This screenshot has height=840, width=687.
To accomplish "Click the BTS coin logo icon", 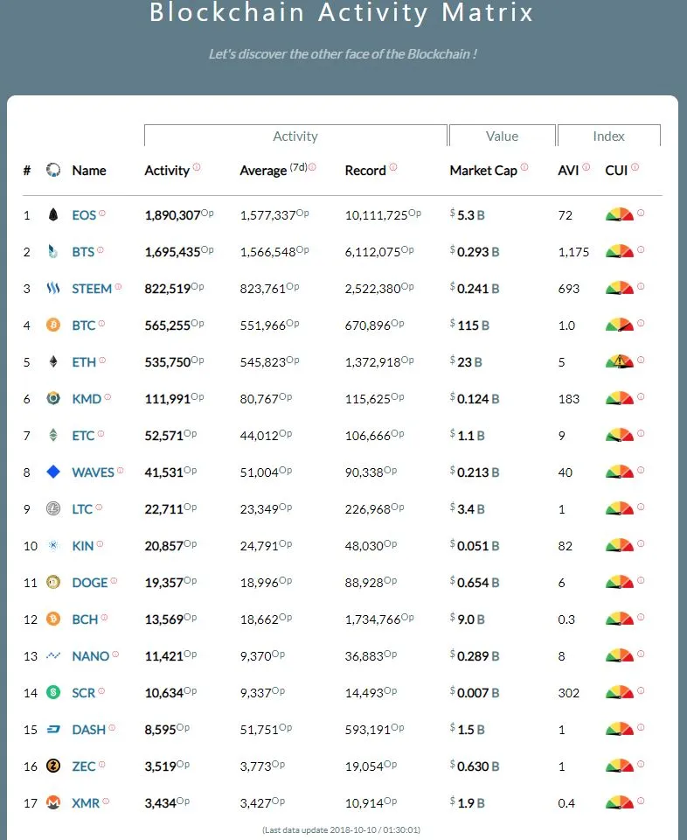I will click(x=53, y=251).
